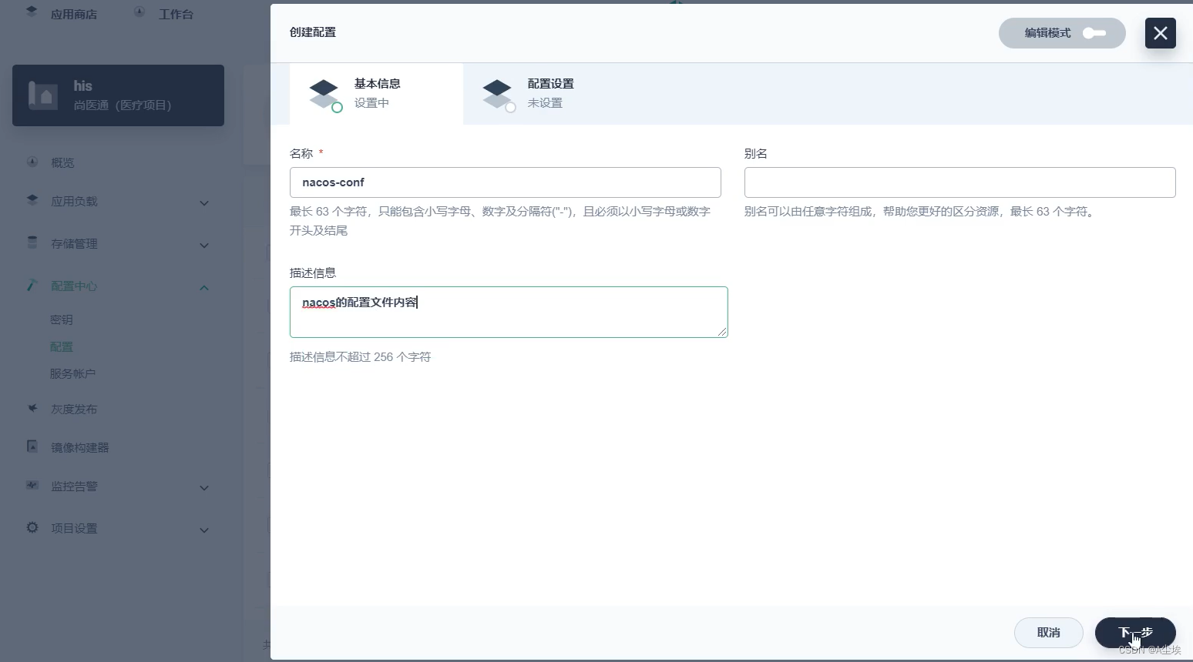Click the 描述信息 textarea resize handle
The height and width of the screenshot is (662, 1193).
tap(722, 332)
